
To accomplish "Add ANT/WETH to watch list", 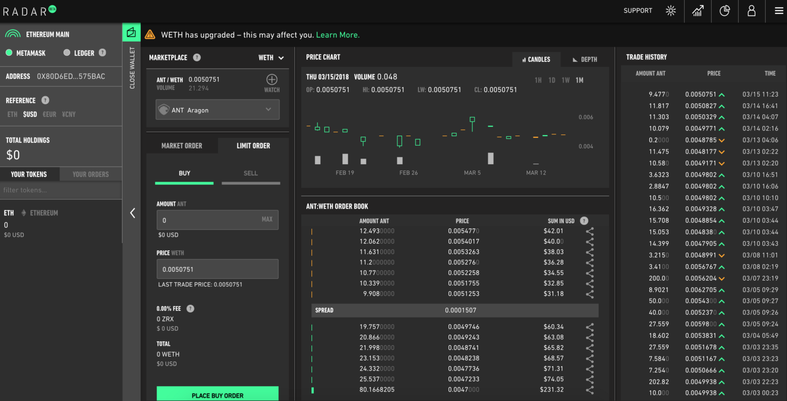I will (272, 83).
